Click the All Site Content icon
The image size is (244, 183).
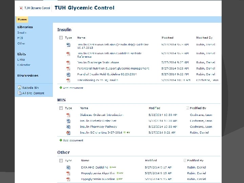tap(19, 93)
